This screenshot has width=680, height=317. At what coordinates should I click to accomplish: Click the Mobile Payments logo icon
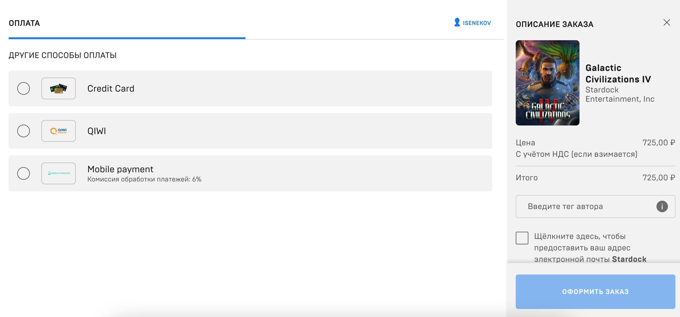point(59,173)
